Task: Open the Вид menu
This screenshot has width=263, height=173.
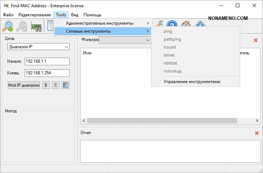Action: [x=75, y=15]
